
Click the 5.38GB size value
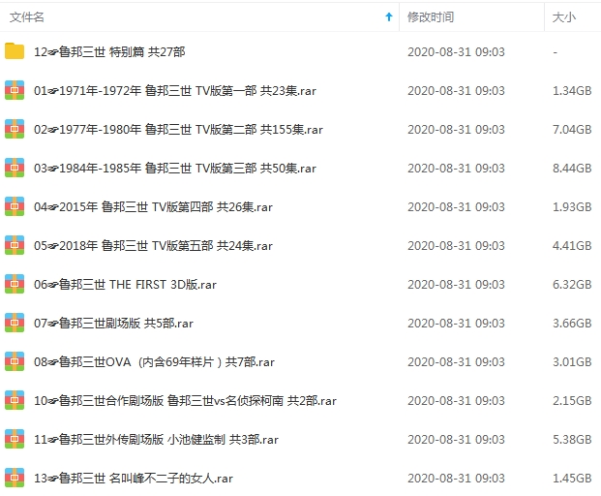(x=572, y=439)
